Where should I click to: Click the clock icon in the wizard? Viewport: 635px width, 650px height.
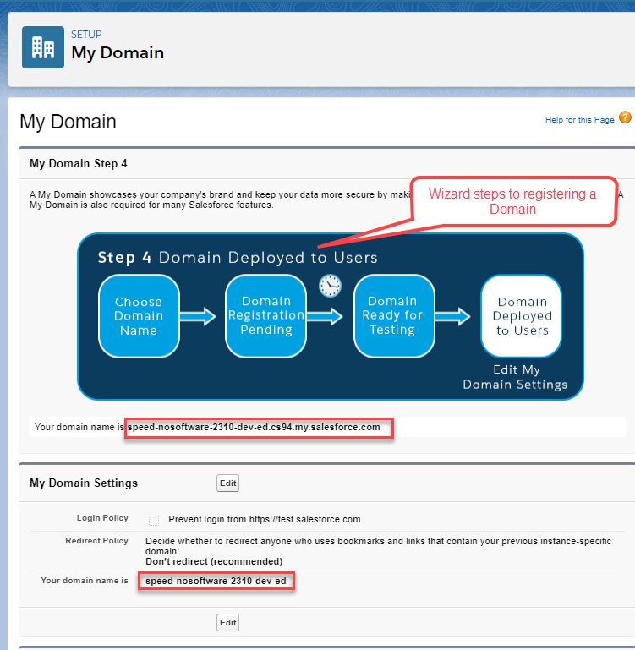330,286
